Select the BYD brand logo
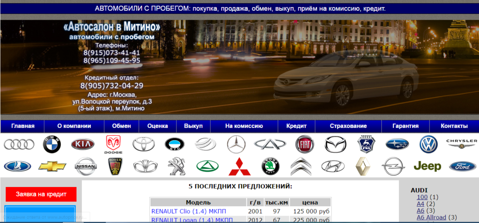The height and width of the screenshot is (223, 479). (x=174, y=145)
